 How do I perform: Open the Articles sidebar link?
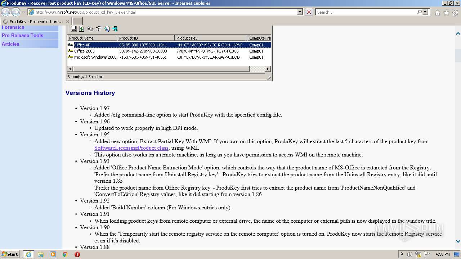pos(10,44)
